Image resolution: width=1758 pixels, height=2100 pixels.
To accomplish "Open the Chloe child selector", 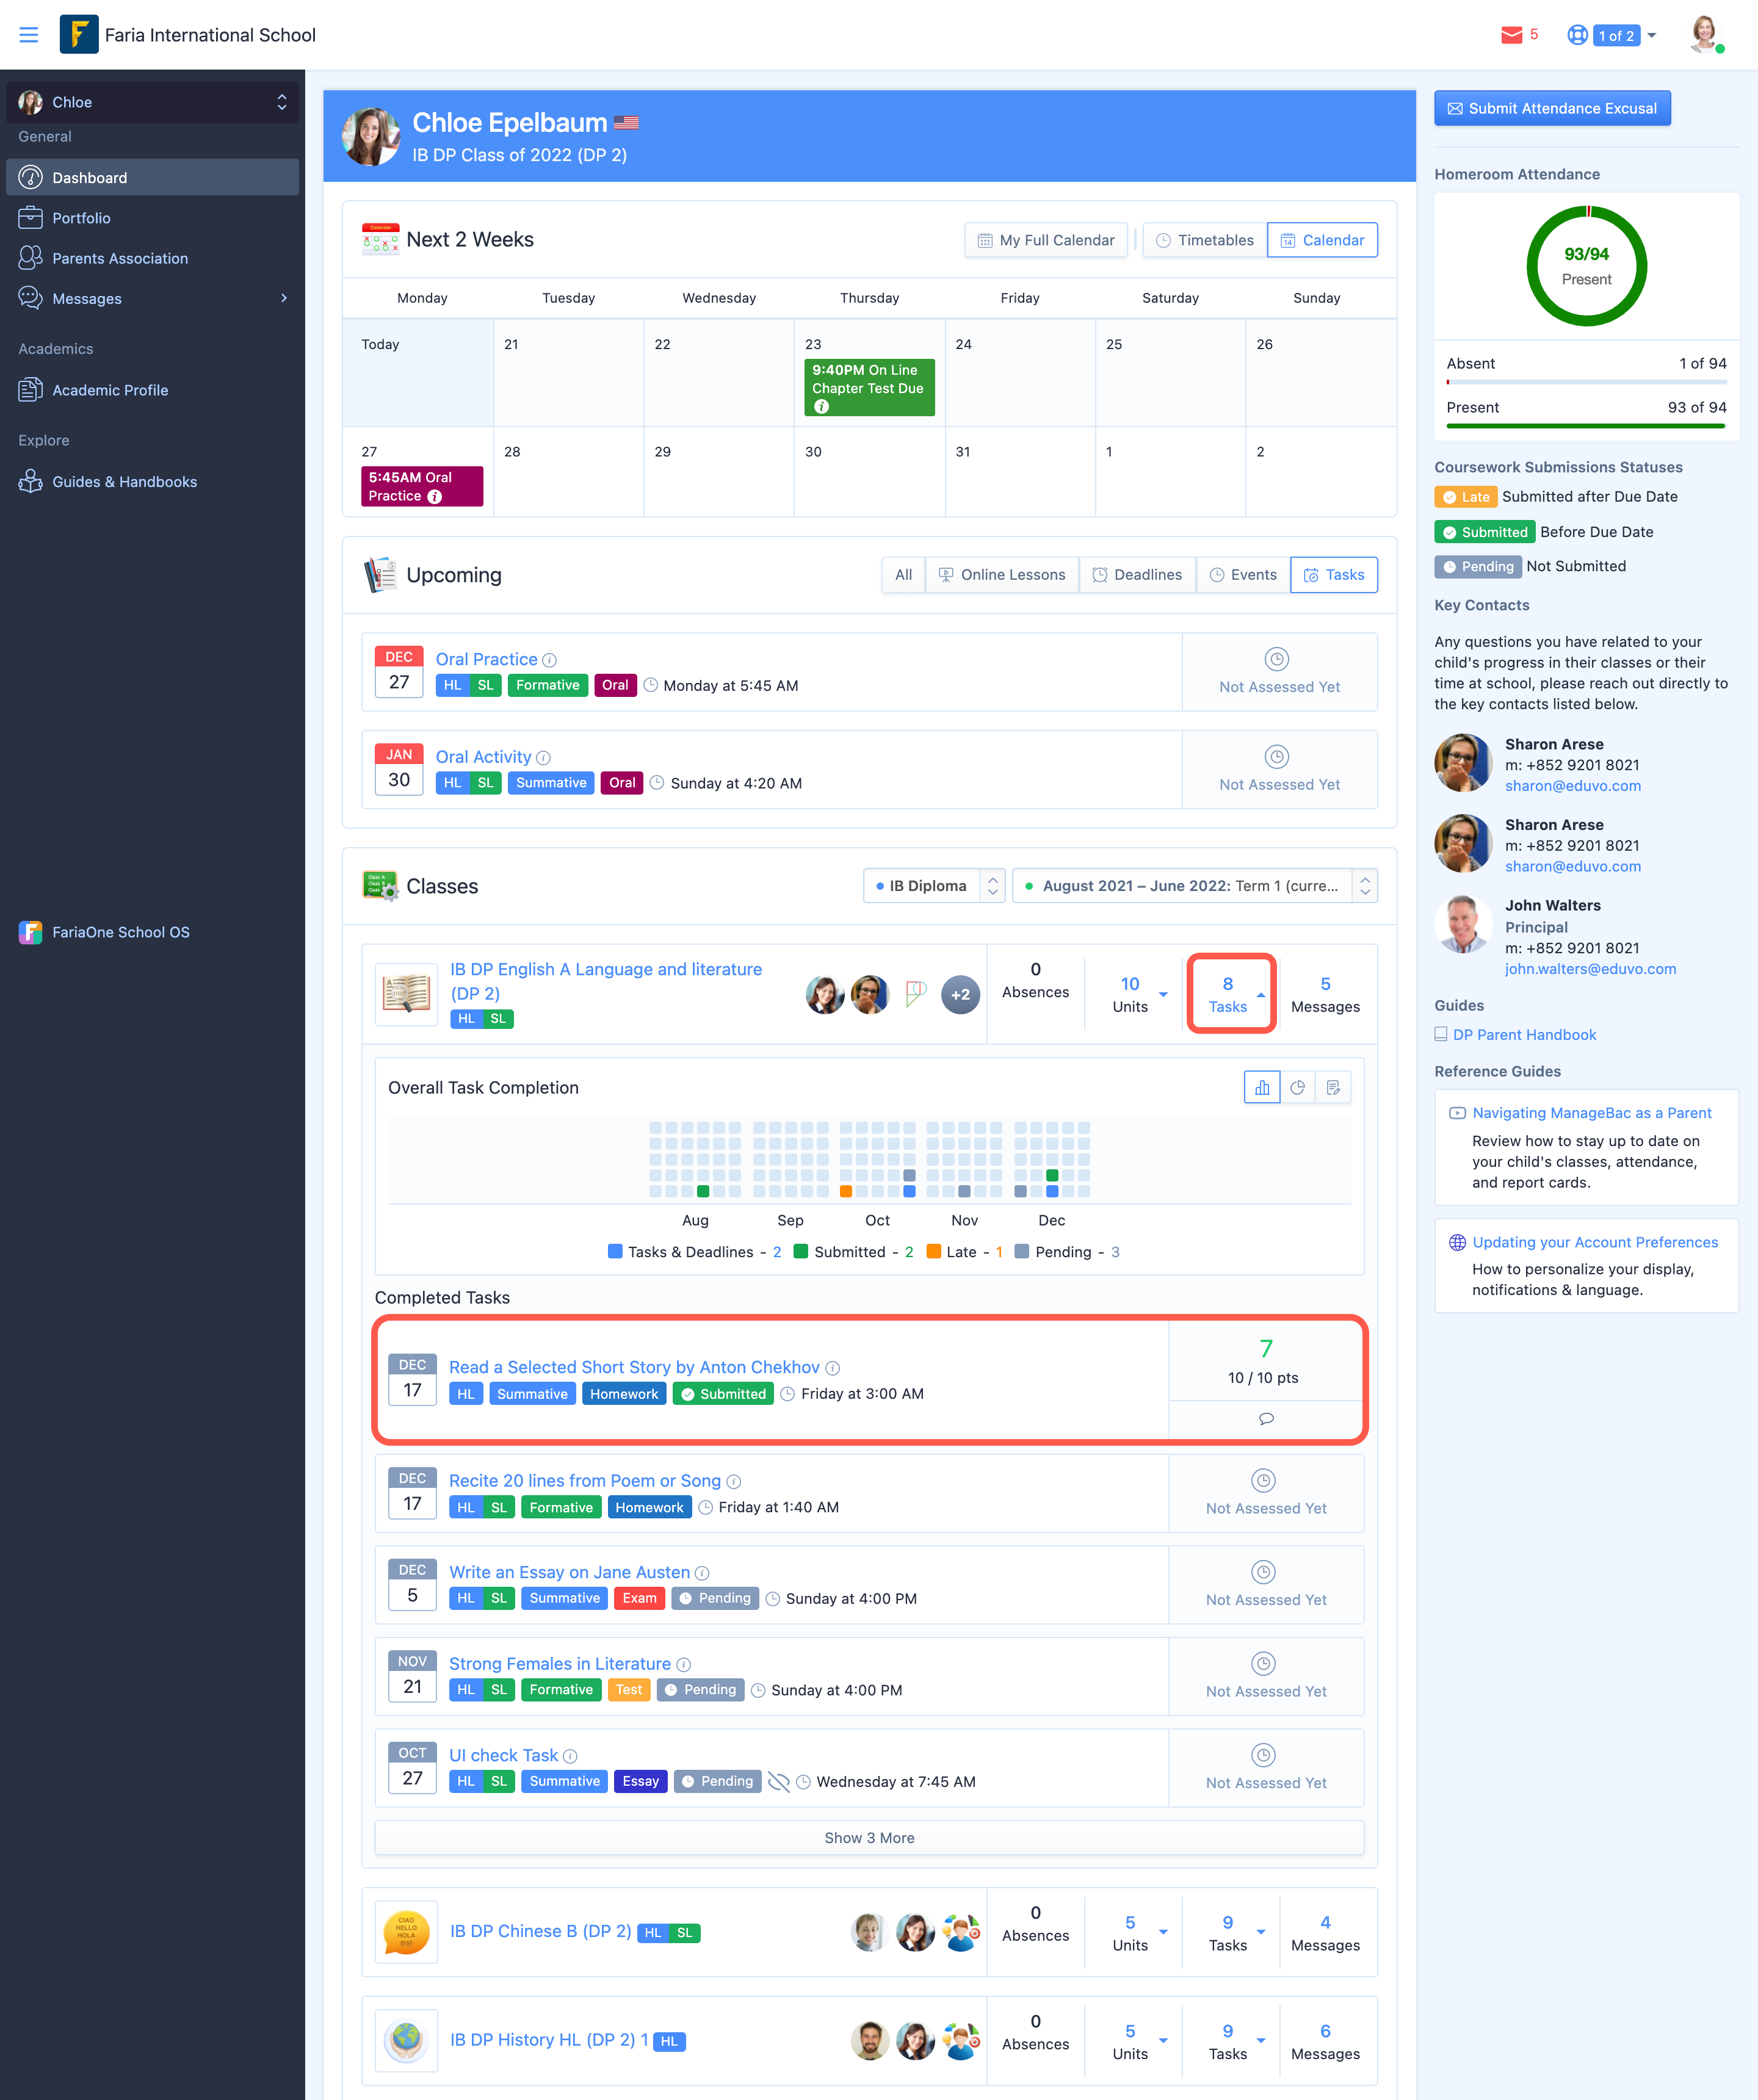I will click(x=153, y=102).
